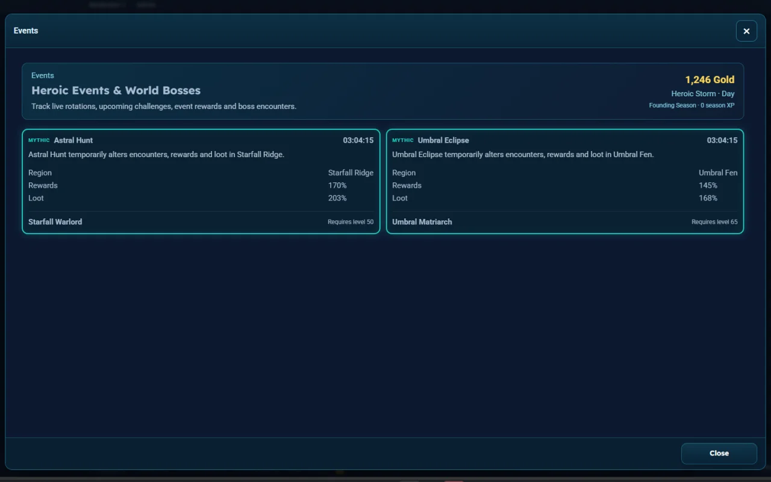
Task: Click the Astral Hunt description sentence
Action: 156,155
